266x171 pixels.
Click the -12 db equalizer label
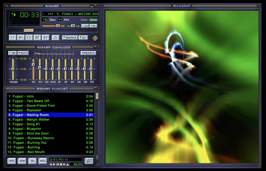click(x=23, y=79)
